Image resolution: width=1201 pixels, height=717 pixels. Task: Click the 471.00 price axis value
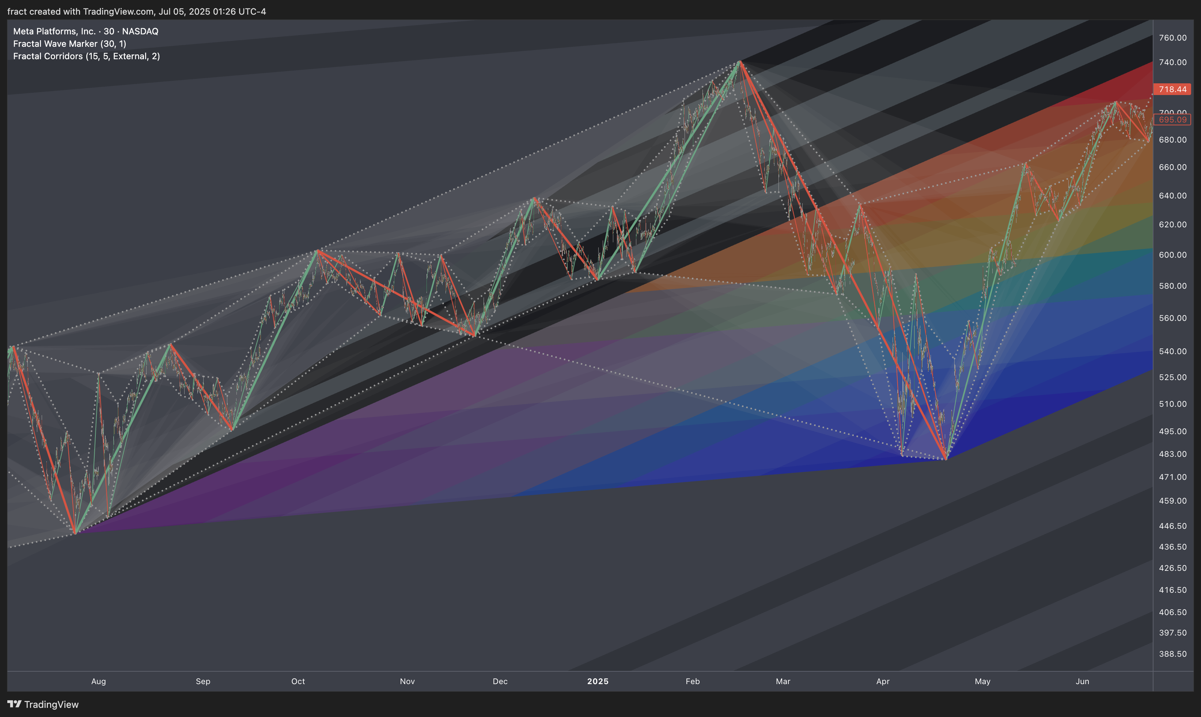coord(1172,477)
